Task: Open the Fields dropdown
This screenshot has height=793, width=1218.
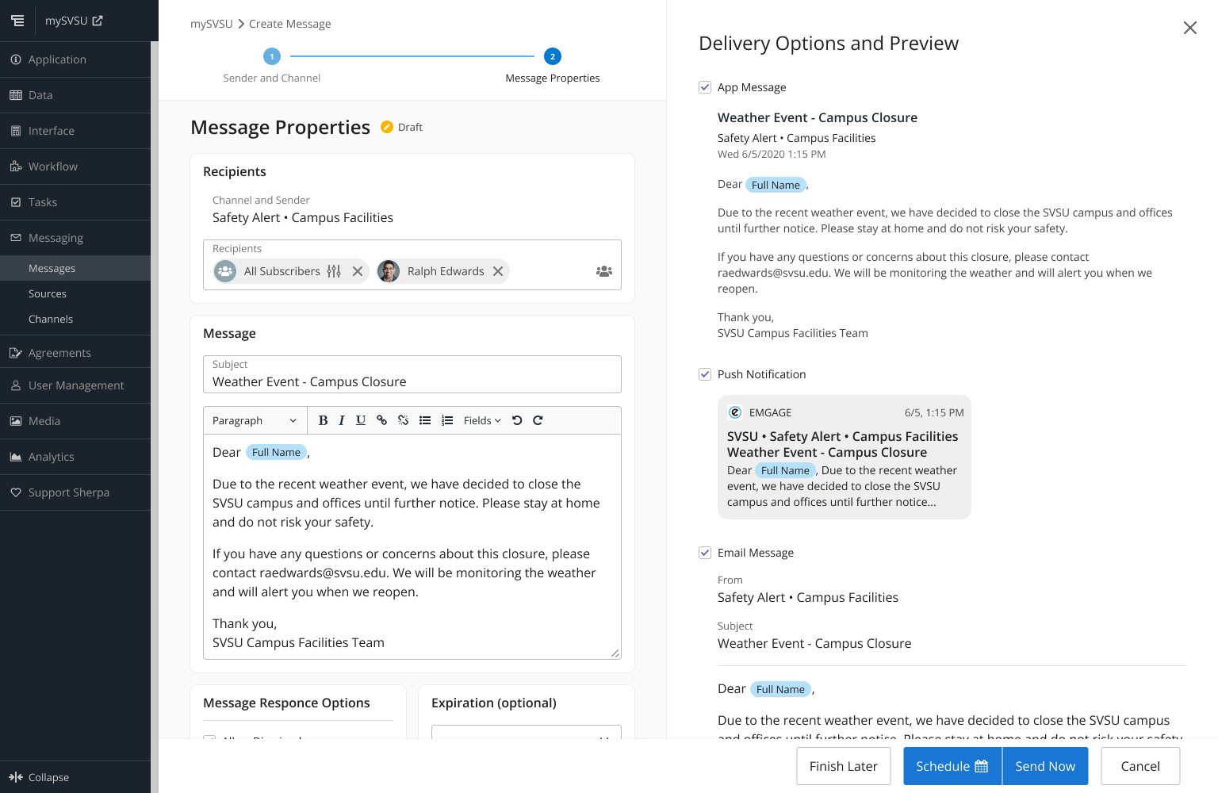Action: 482,420
